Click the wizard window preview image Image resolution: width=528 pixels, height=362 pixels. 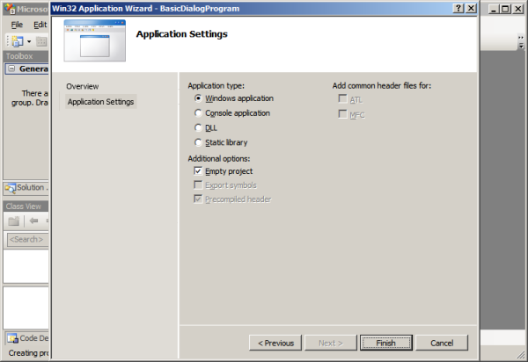point(95,40)
